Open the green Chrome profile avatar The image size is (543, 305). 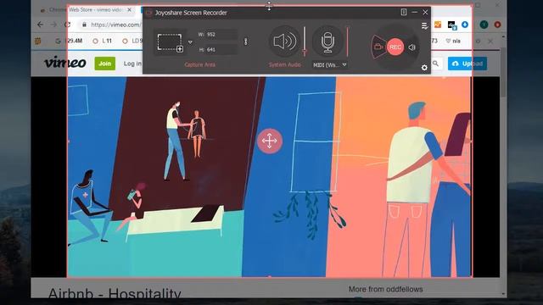tap(484, 25)
